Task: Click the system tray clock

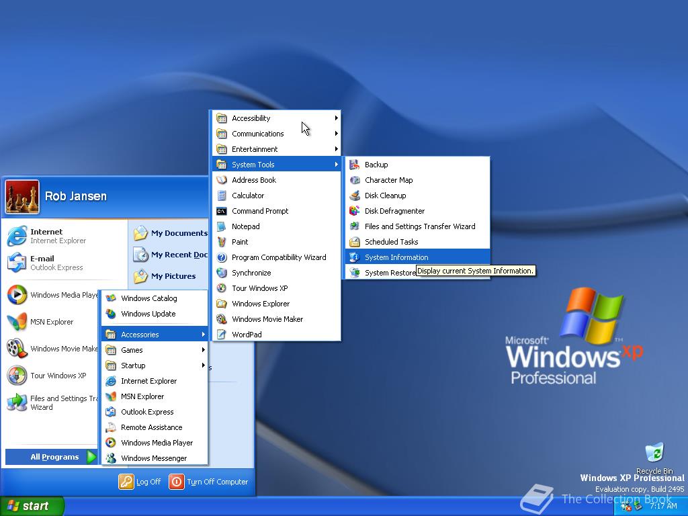Action: coord(663,507)
